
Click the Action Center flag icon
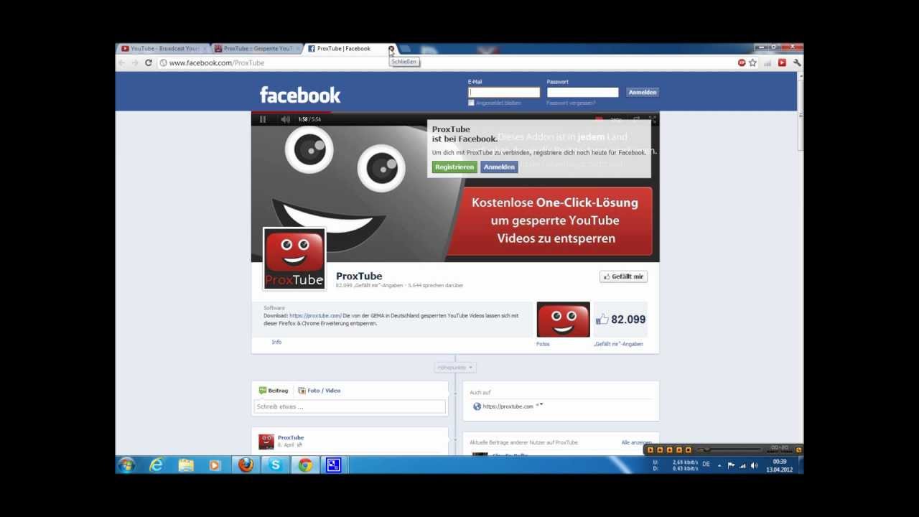(731, 465)
